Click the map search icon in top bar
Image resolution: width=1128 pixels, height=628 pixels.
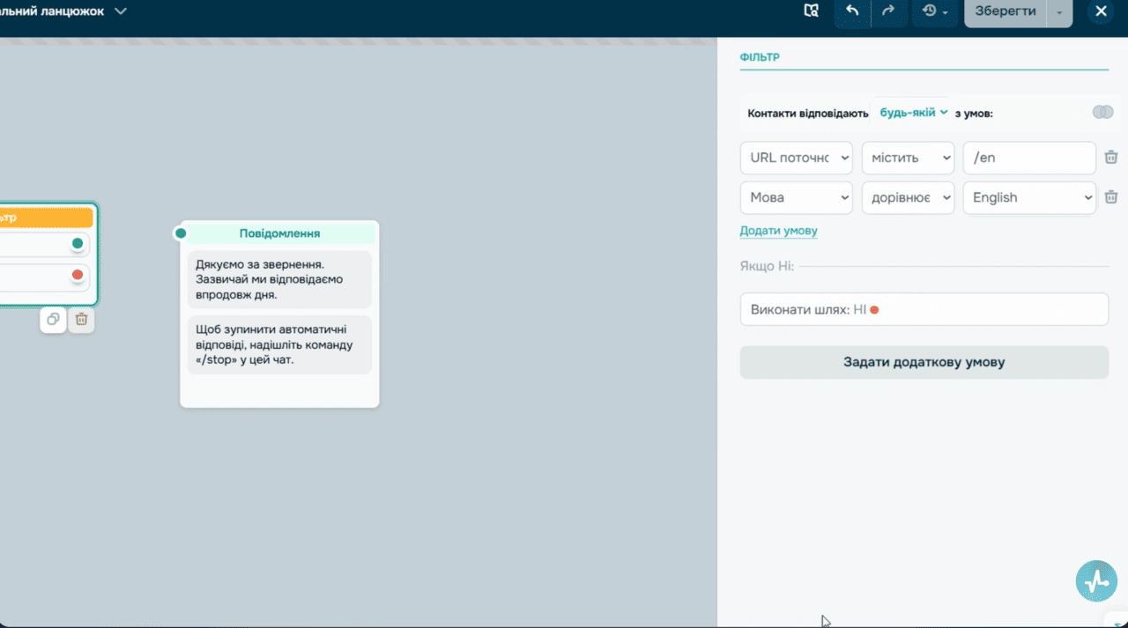coord(811,11)
